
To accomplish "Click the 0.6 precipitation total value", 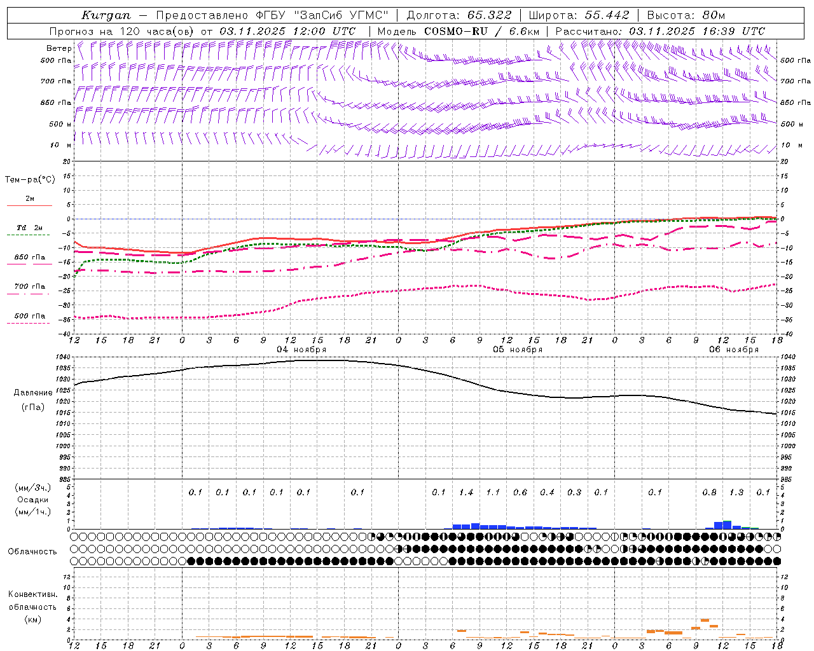I will coord(520,492).
